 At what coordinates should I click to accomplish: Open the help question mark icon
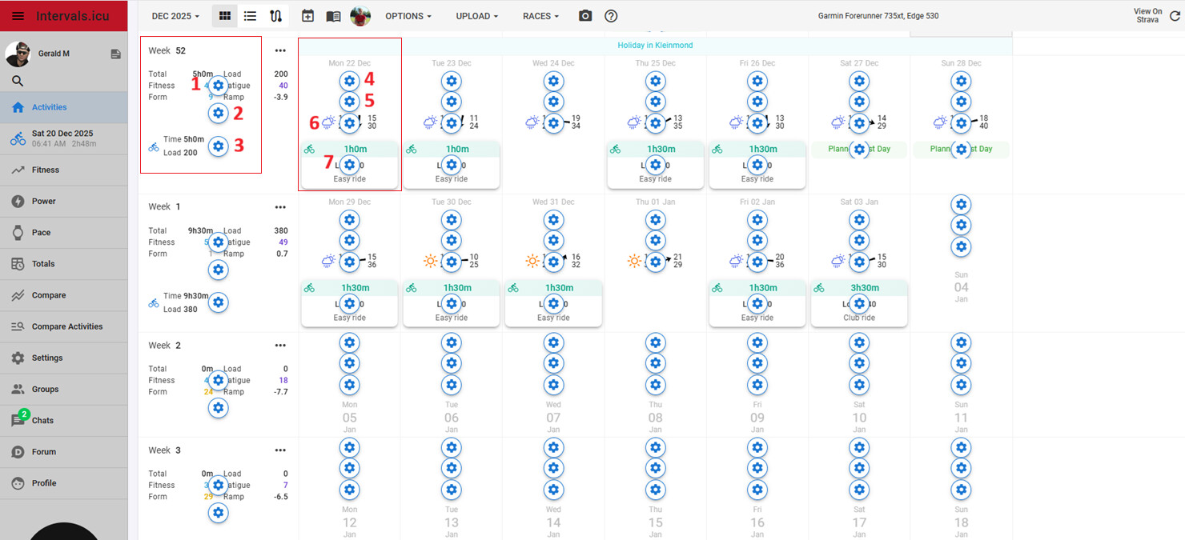click(611, 16)
